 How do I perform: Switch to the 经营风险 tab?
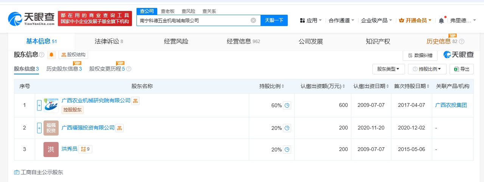(176, 42)
